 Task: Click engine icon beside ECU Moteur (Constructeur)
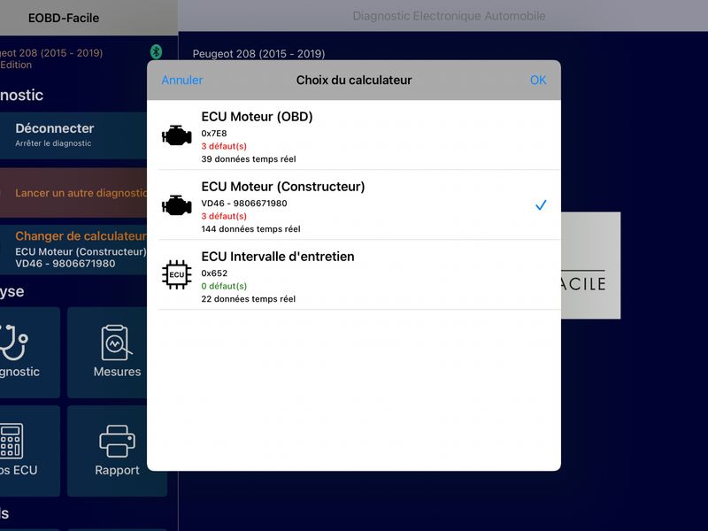click(176, 205)
